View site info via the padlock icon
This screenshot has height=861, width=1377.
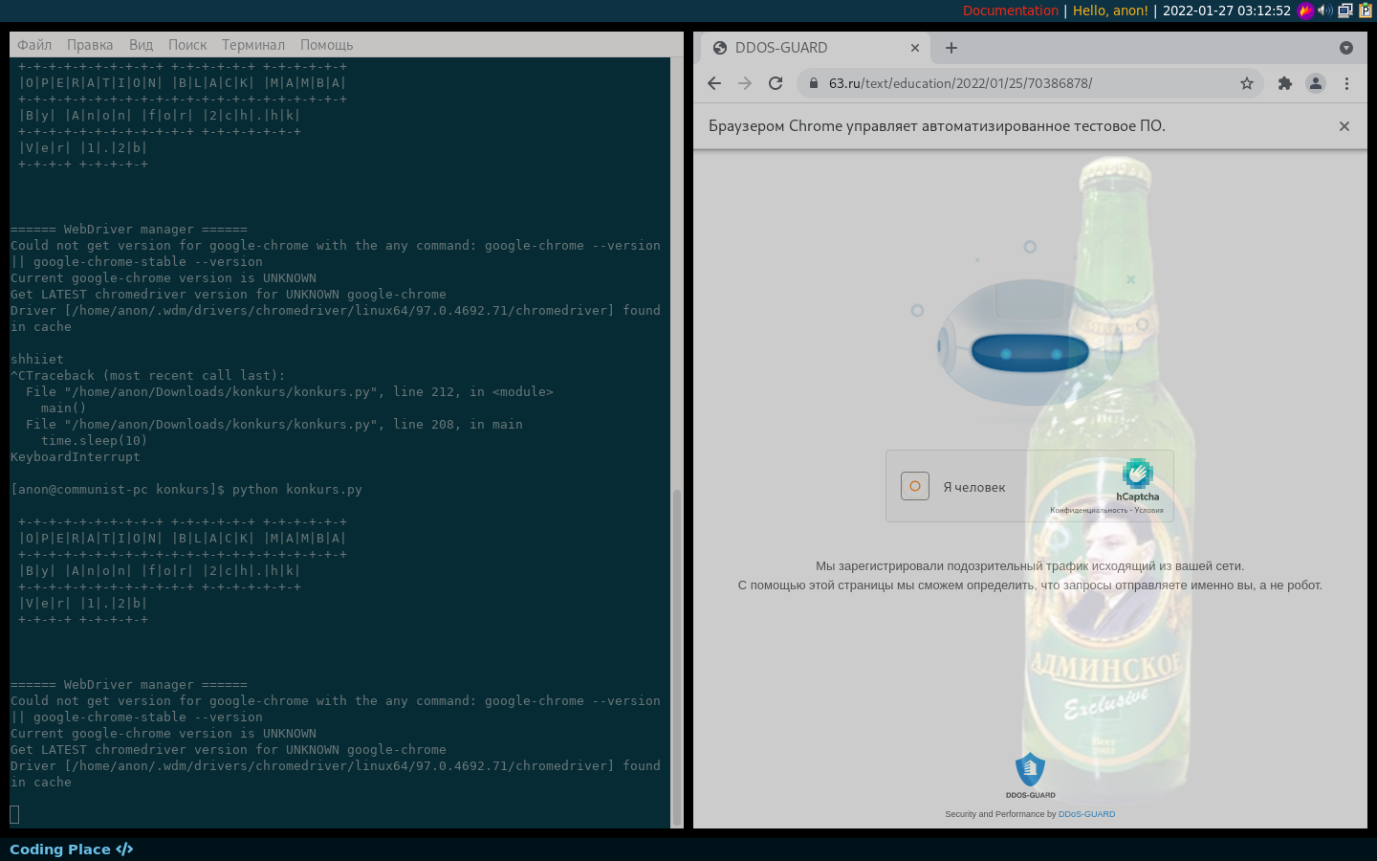coord(814,83)
